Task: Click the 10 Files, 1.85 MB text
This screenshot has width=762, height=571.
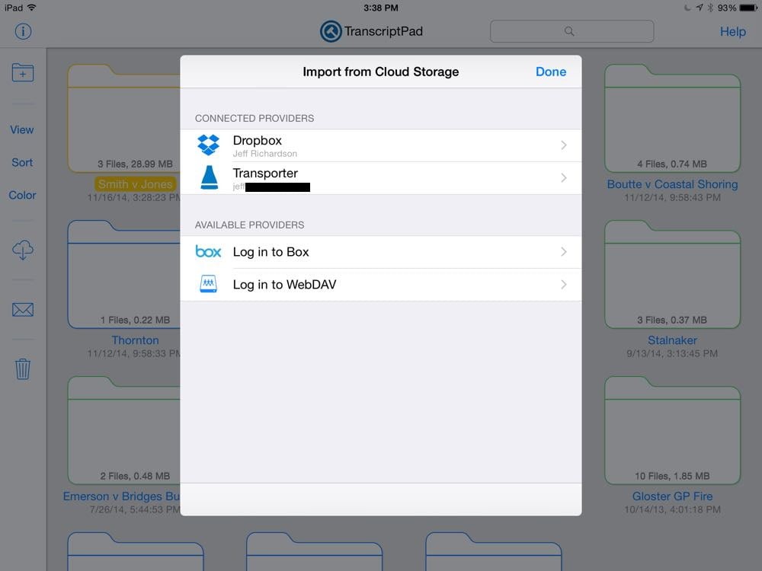Action: click(x=672, y=477)
